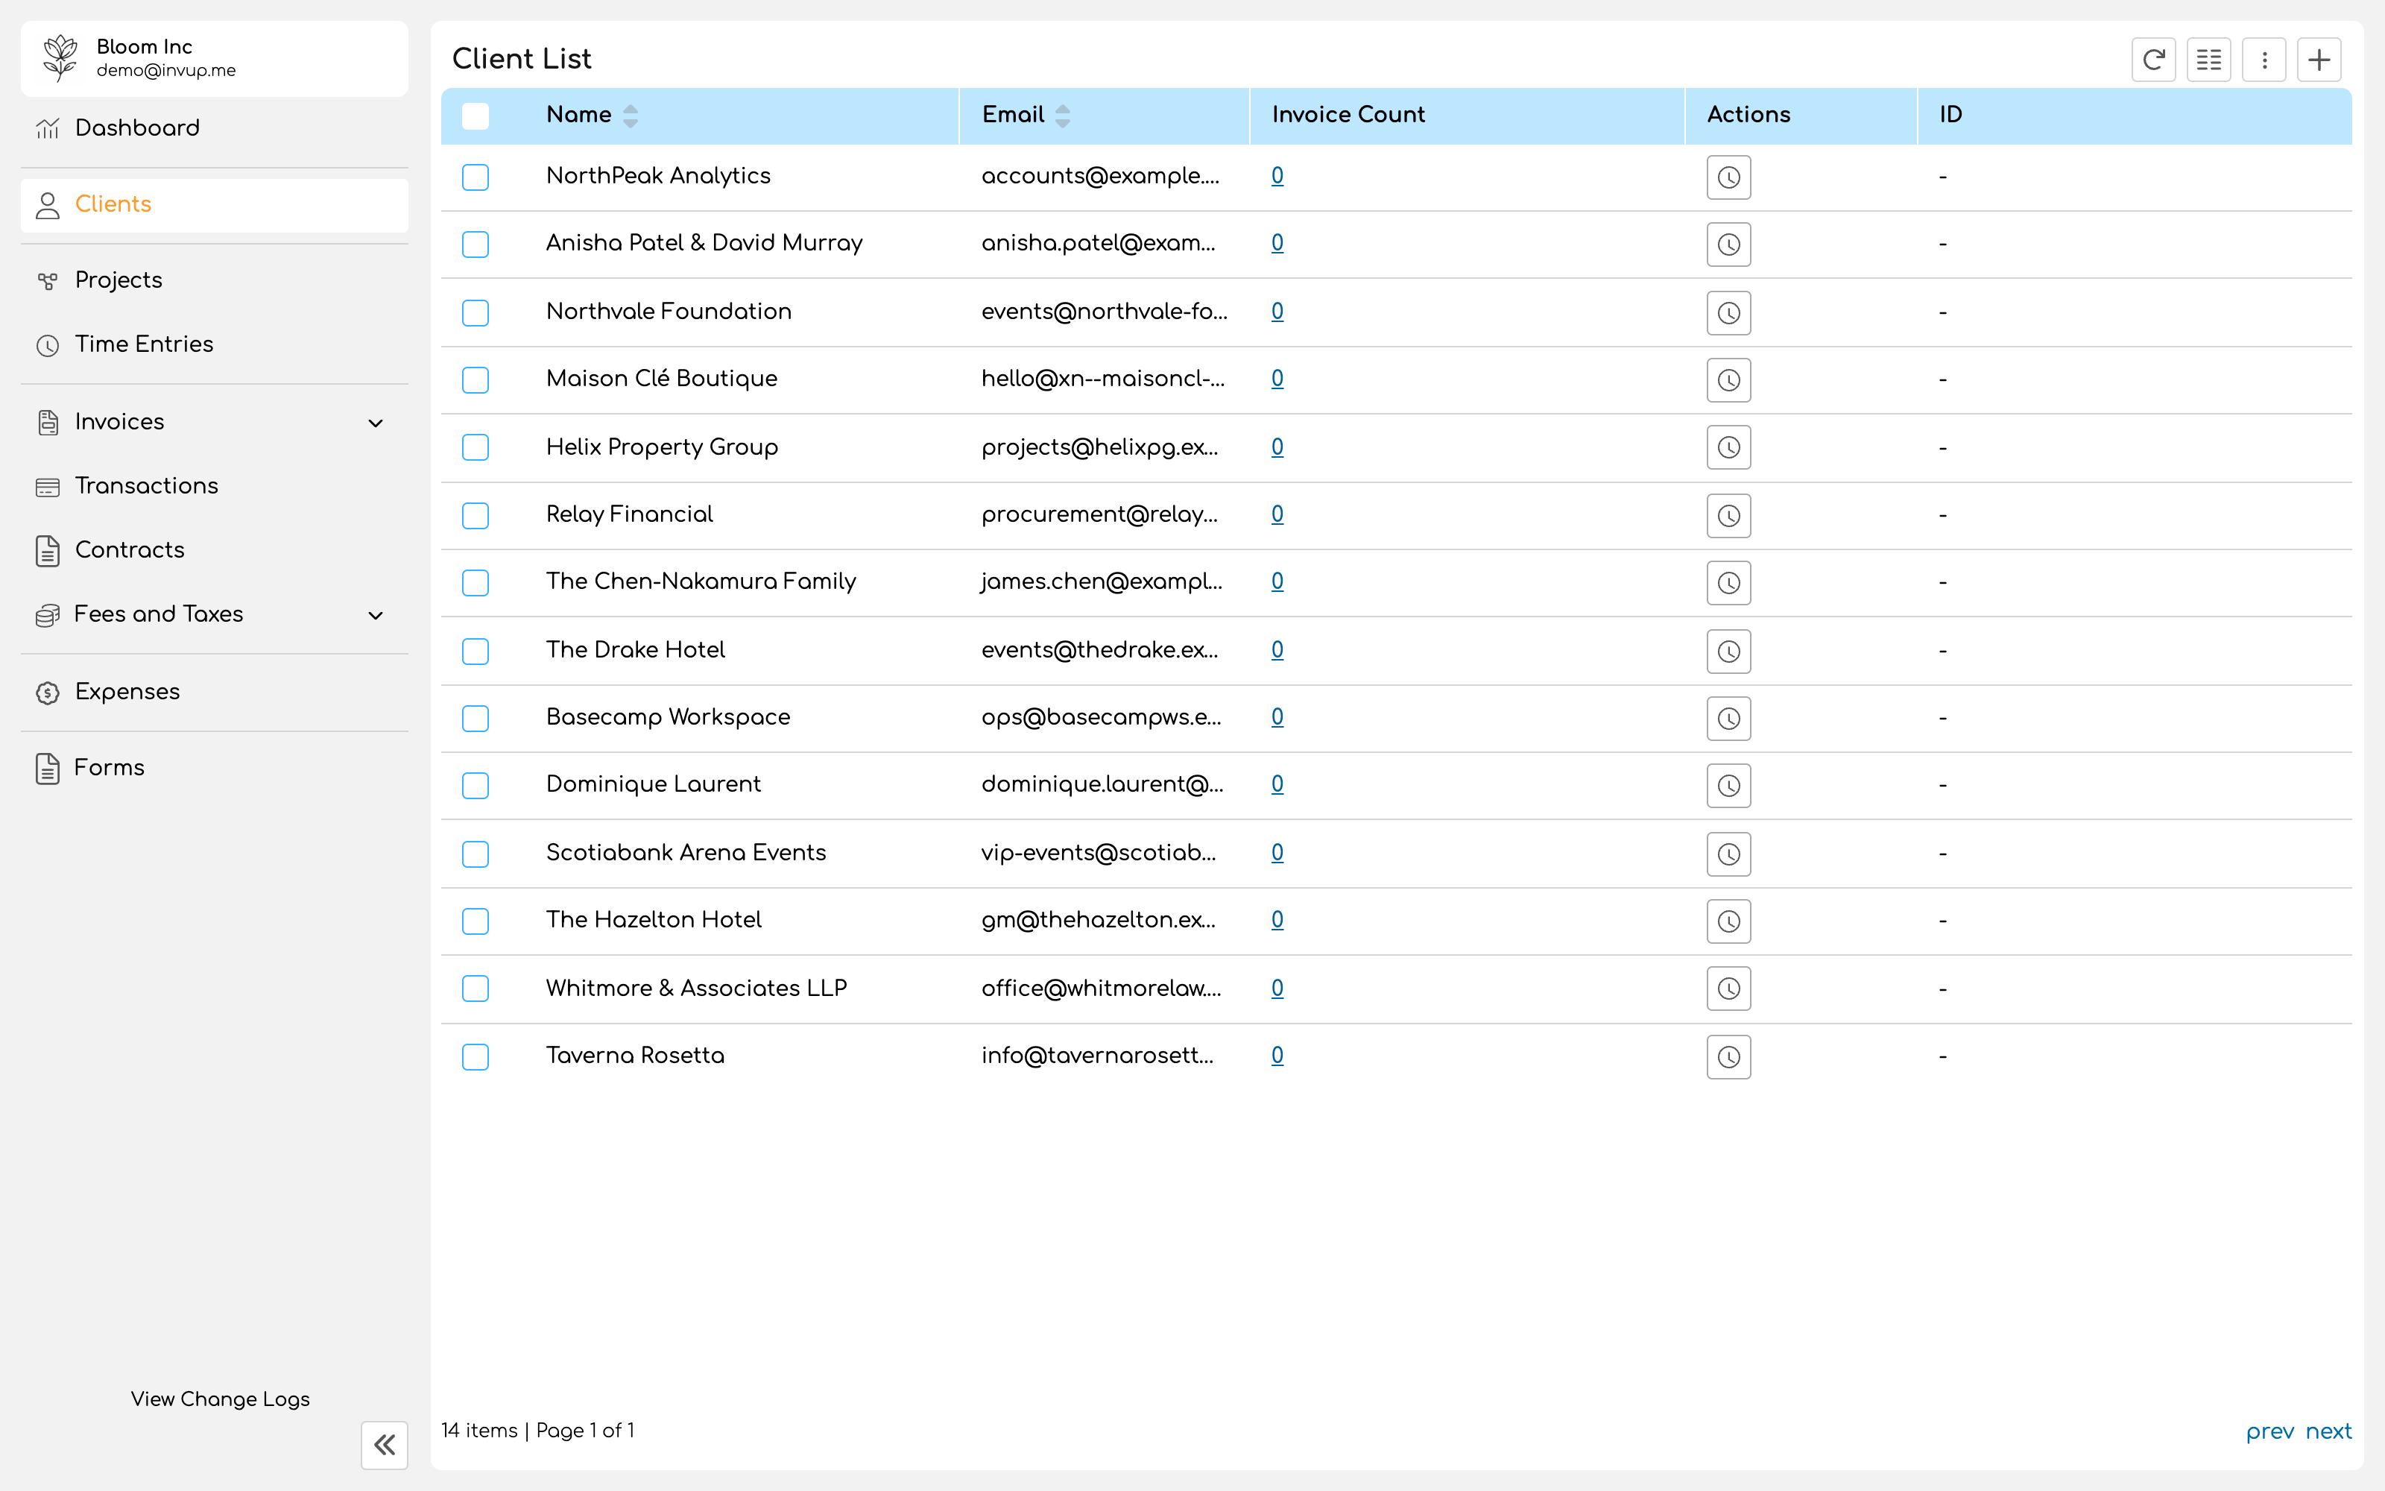
Task: Select Anisha Patel & David Murray checkbox
Action: 475,244
